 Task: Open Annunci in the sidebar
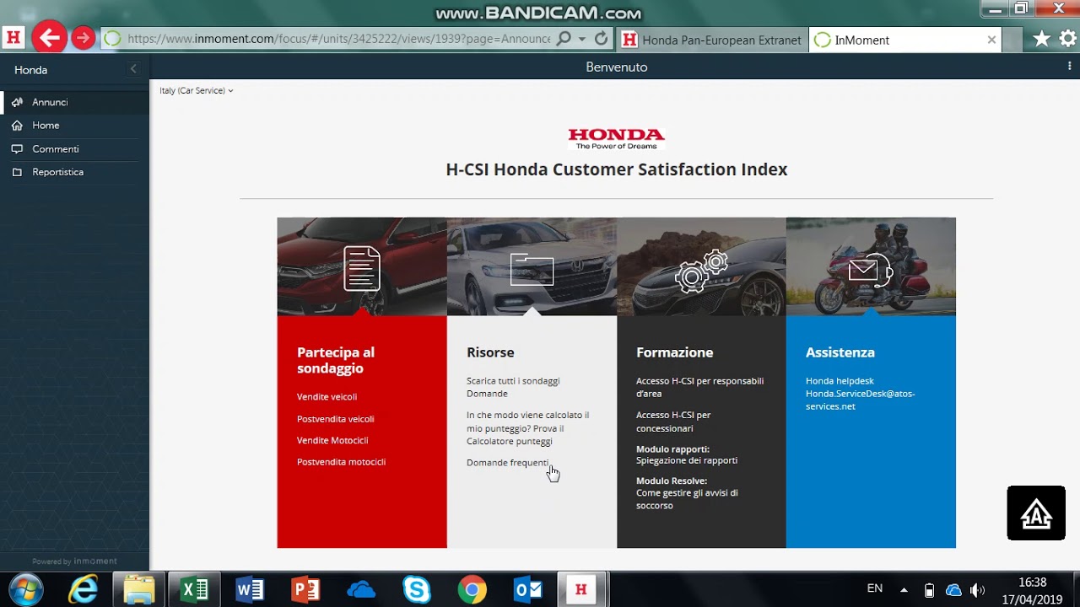pos(75,102)
